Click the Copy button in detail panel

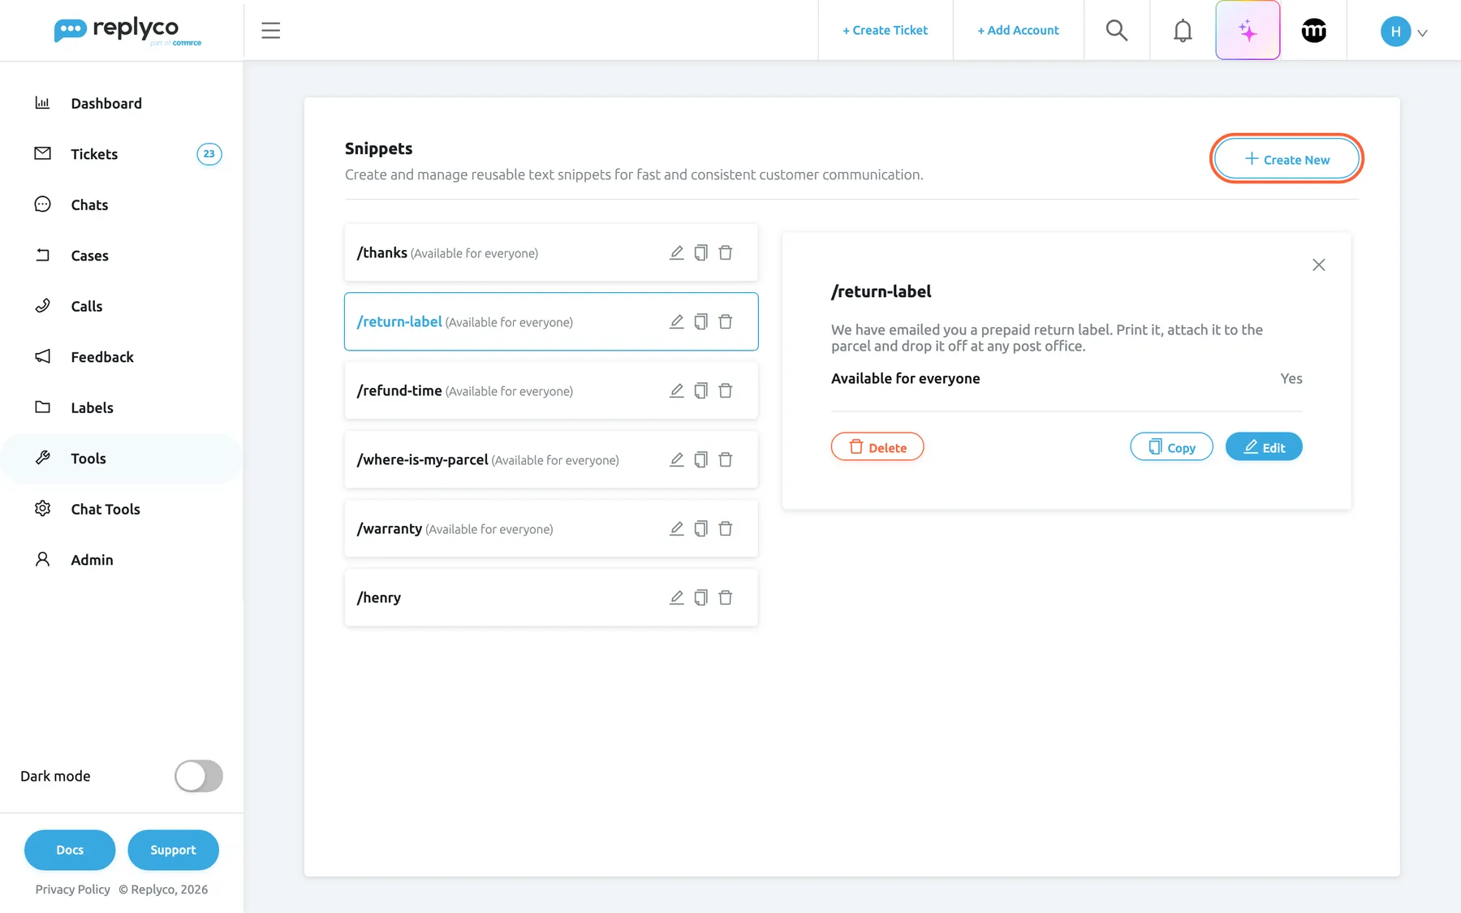1171,447
